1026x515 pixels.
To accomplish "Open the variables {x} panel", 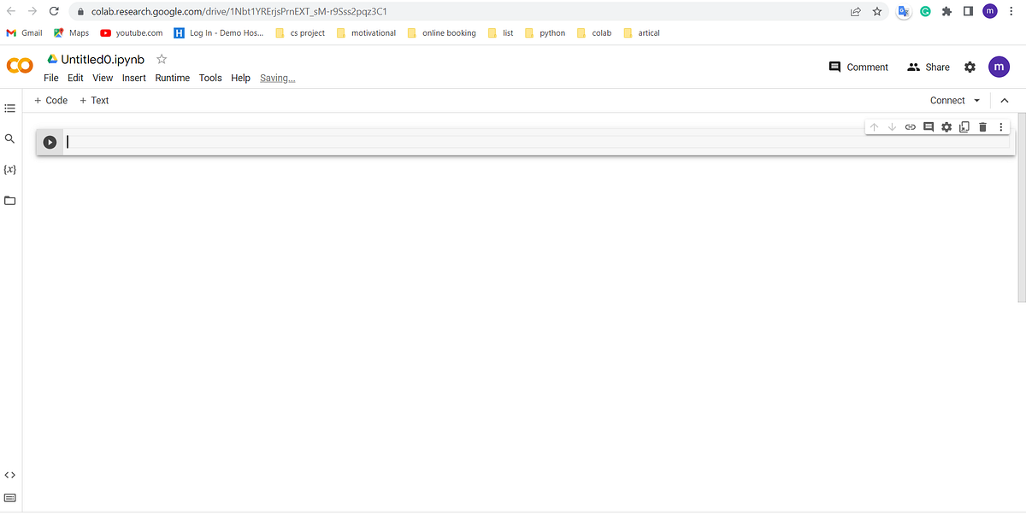I will pyautogui.click(x=10, y=169).
